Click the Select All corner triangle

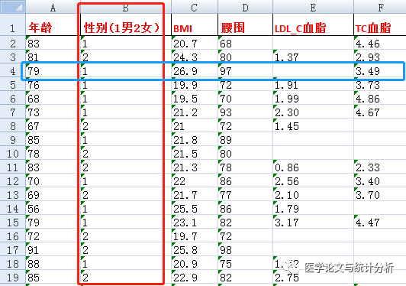tap(13, 6)
